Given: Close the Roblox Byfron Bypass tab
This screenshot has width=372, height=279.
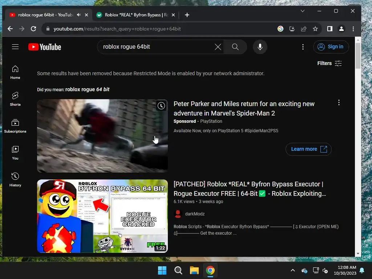Looking at the screenshot, I should pyautogui.click(x=173, y=15).
